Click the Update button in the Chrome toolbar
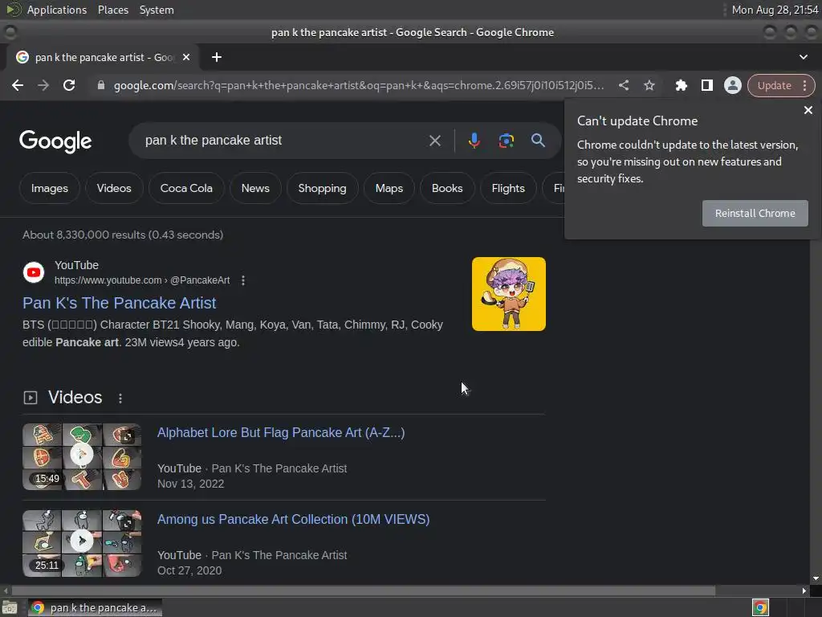This screenshot has width=822, height=617. [774, 85]
